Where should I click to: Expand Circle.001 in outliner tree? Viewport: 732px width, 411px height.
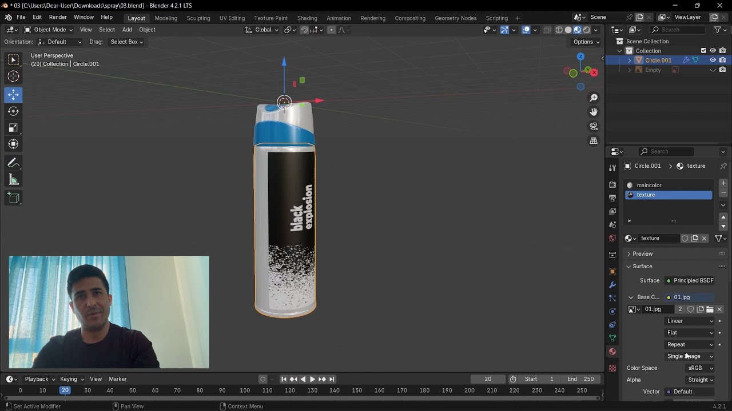click(x=630, y=61)
